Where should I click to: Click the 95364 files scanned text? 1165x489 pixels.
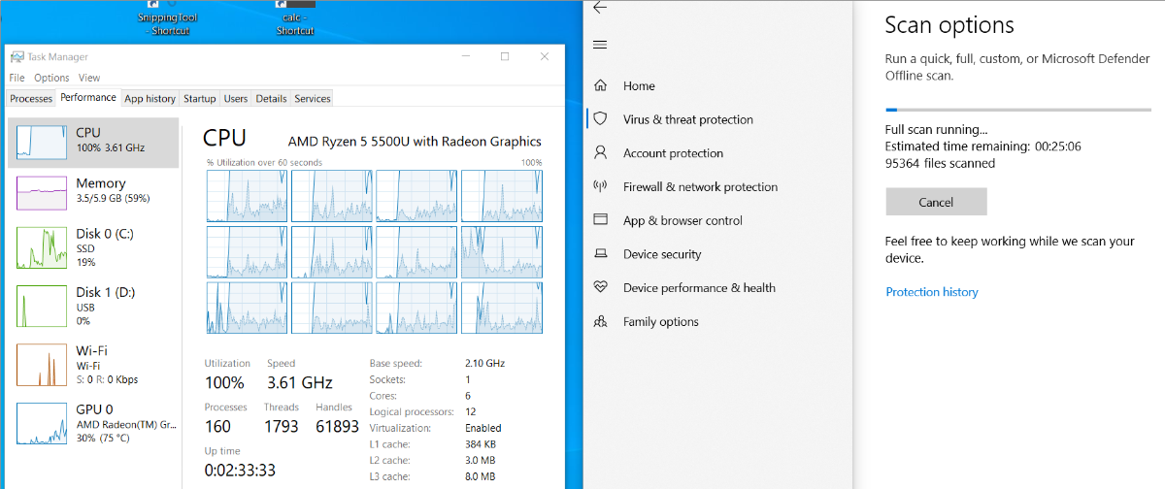pos(940,163)
